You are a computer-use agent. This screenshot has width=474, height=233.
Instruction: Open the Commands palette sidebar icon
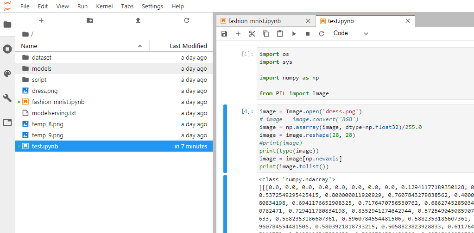(7, 74)
